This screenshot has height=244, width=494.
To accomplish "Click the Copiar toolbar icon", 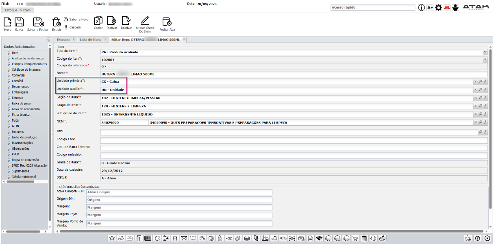I will click(x=98, y=20).
